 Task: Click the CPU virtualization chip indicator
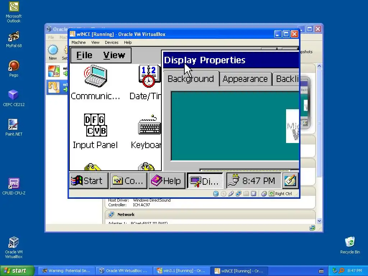(x=253, y=194)
